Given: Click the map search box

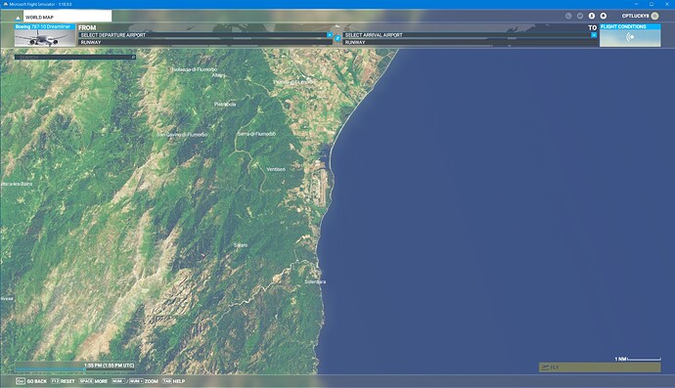Looking at the screenshot, I should click(x=75, y=57).
